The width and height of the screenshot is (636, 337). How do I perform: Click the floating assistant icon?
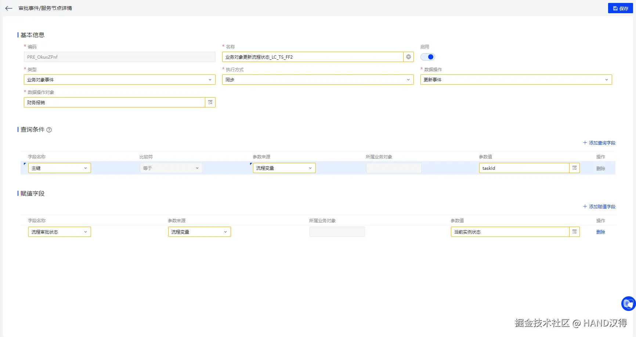click(x=628, y=304)
